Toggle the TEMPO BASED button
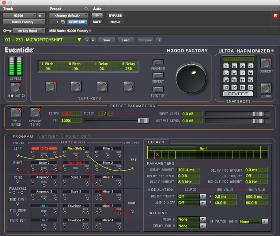 pos(16,113)
